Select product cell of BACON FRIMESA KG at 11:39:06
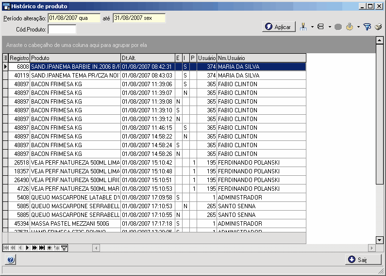 point(75,84)
